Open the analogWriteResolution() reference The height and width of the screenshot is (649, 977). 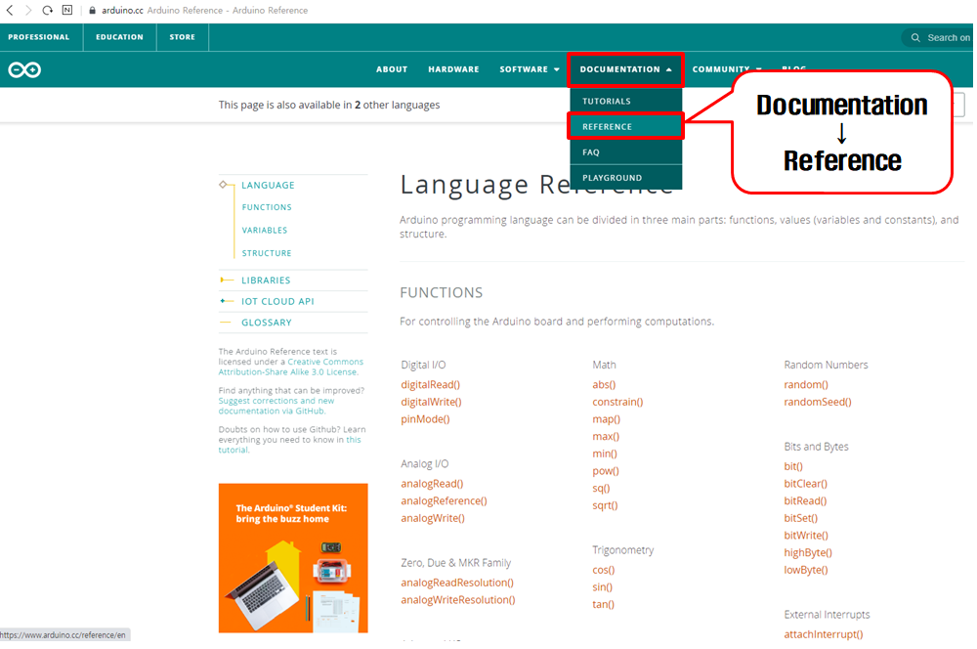[x=458, y=600]
